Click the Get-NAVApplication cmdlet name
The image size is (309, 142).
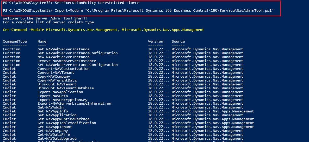pos(57,115)
